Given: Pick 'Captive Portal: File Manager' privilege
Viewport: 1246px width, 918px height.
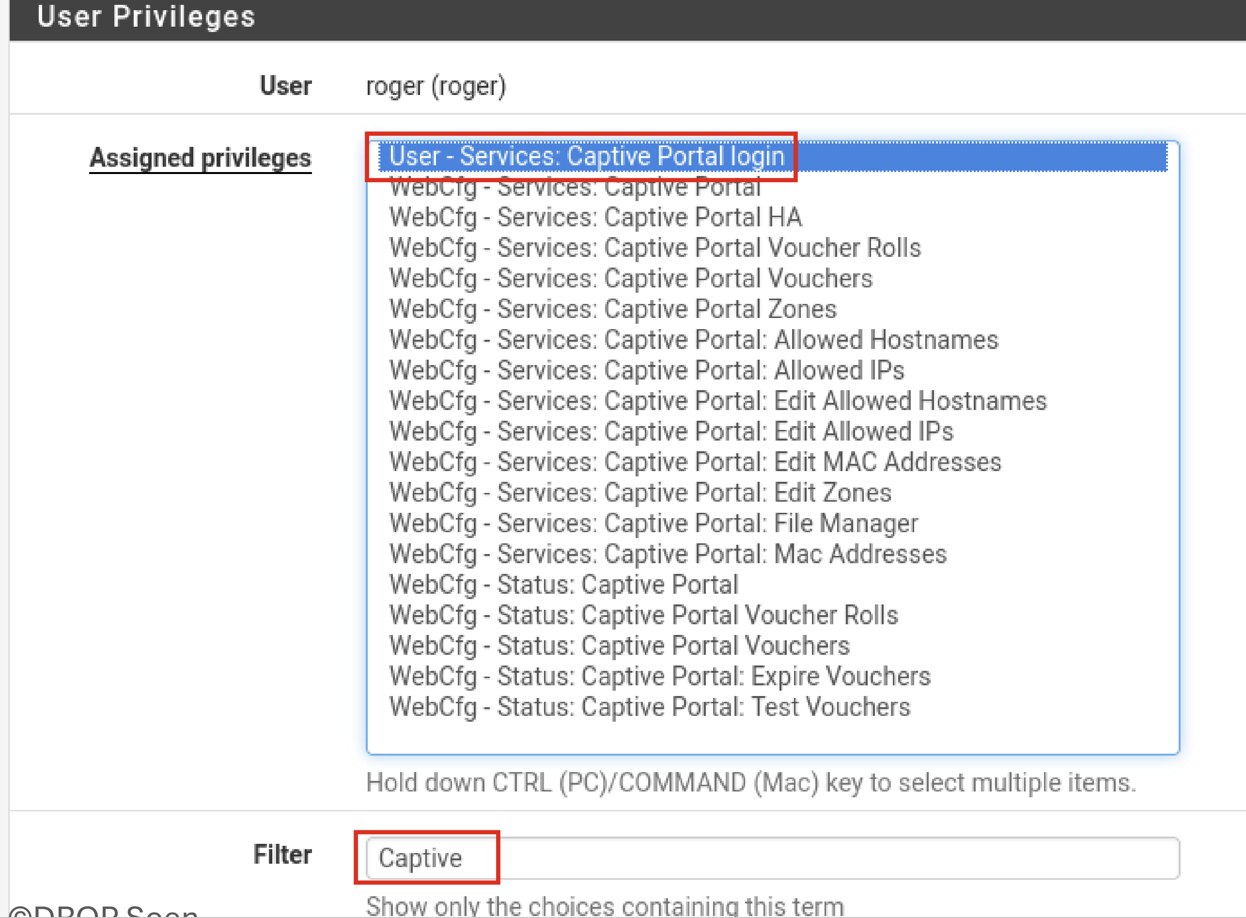Looking at the screenshot, I should [653, 523].
